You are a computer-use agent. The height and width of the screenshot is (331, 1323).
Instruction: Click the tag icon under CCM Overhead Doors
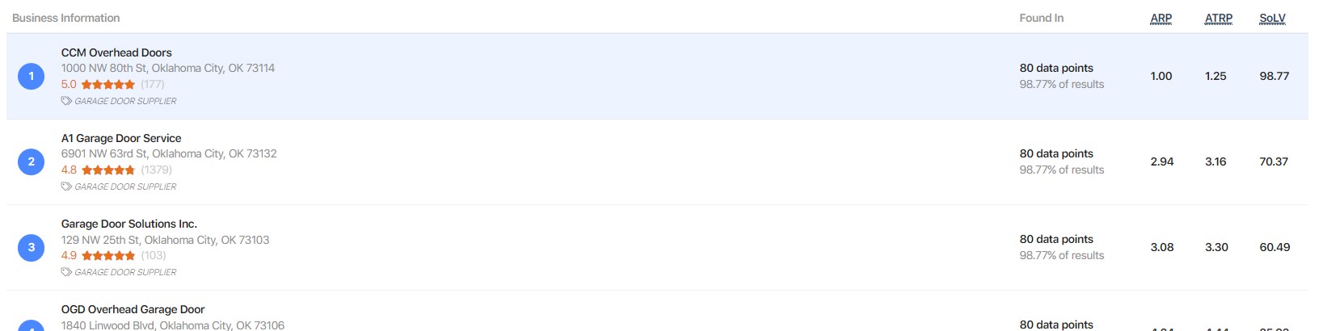66,101
